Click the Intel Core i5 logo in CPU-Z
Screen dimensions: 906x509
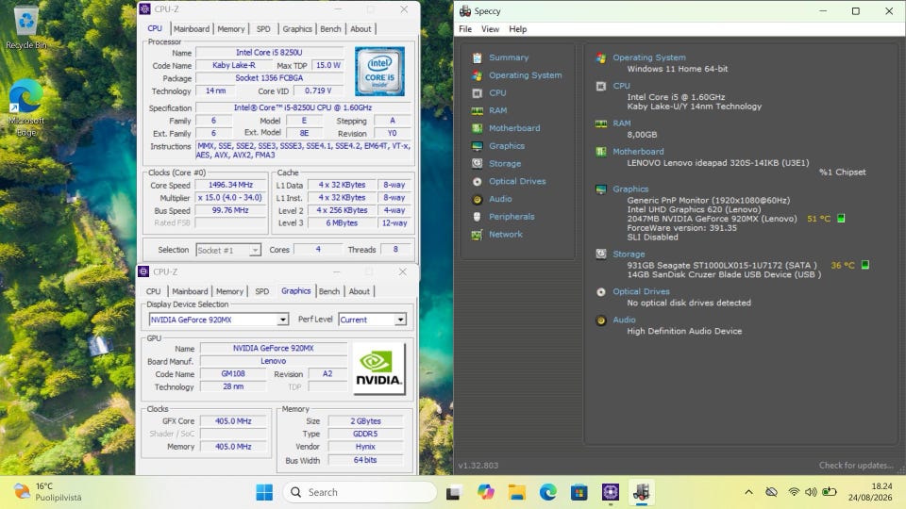pyautogui.click(x=379, y=71)
